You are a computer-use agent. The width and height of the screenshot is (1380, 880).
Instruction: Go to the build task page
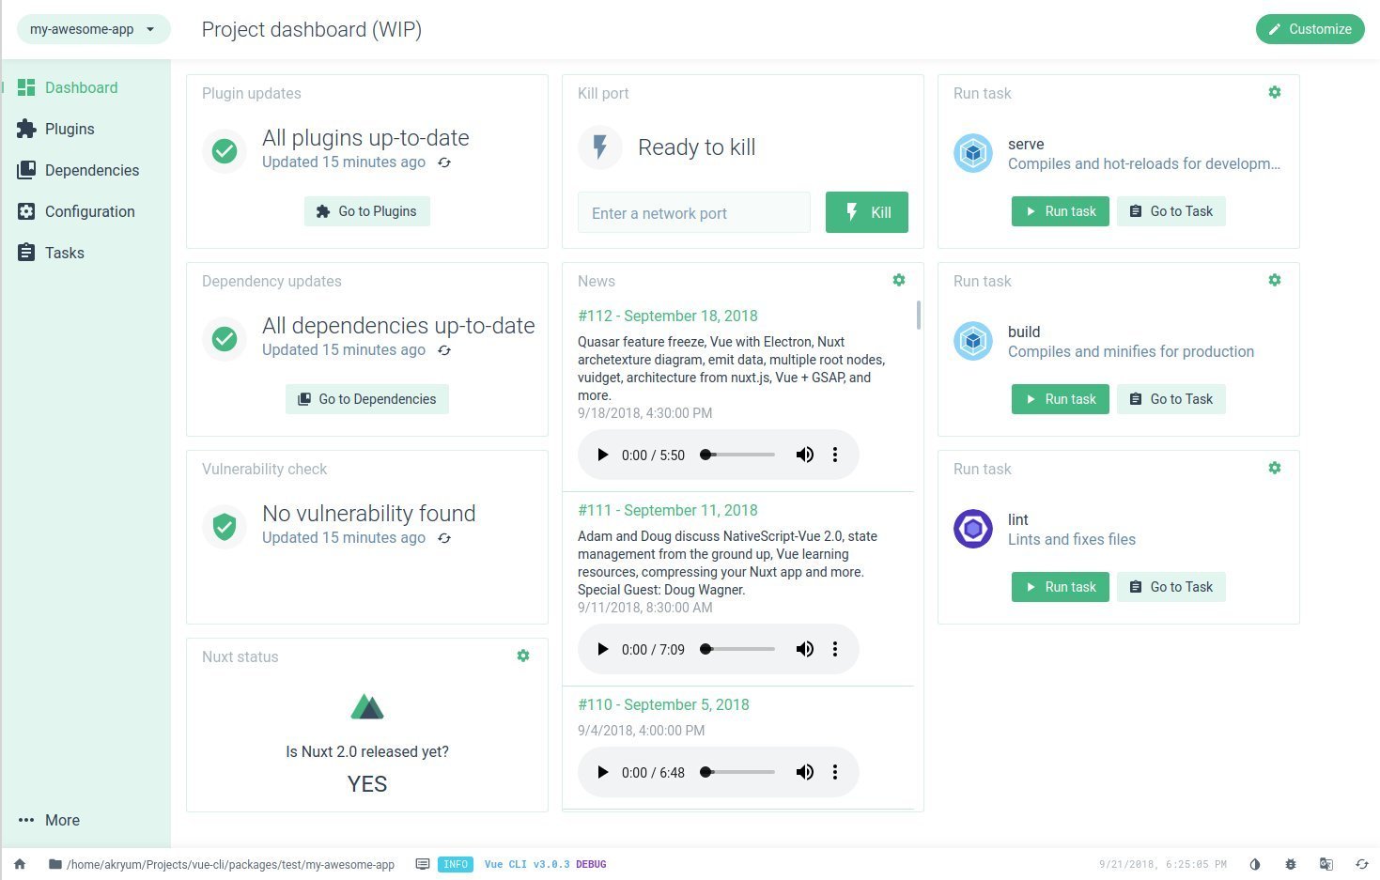tap(1171, 399)
